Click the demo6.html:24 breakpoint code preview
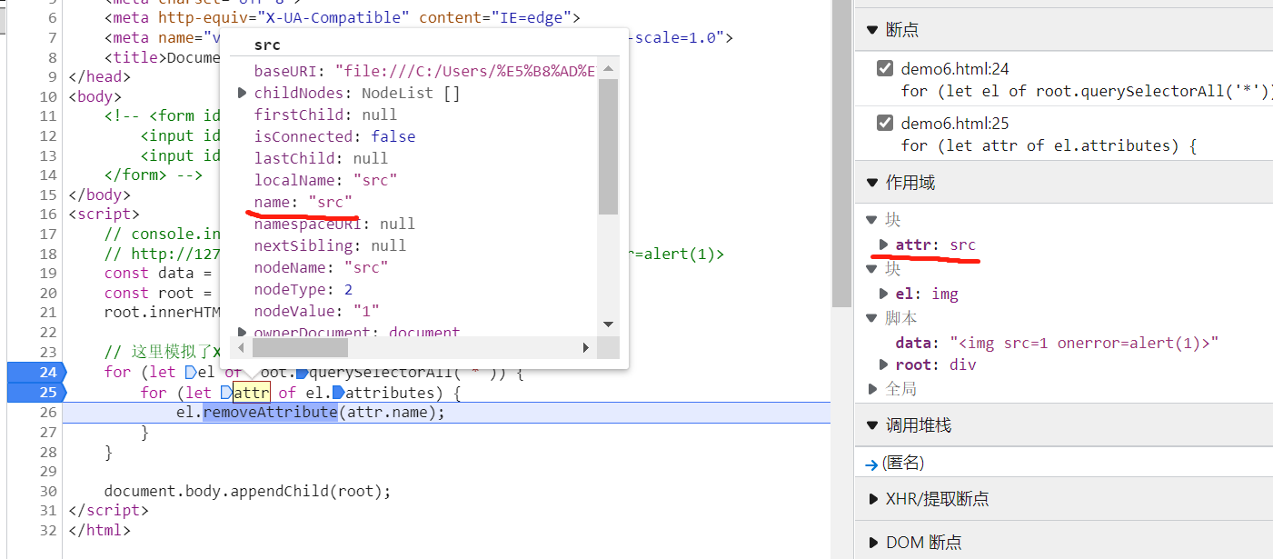Image resolution: width=1273 pixels, height=559 pixels. (1087, 91)
